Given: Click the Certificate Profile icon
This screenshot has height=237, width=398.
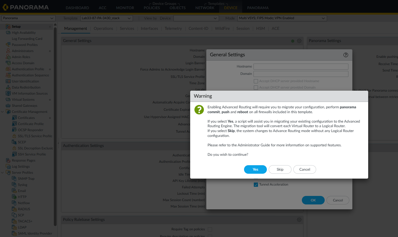Looking at the screenshot, I should tap(14, 124).
